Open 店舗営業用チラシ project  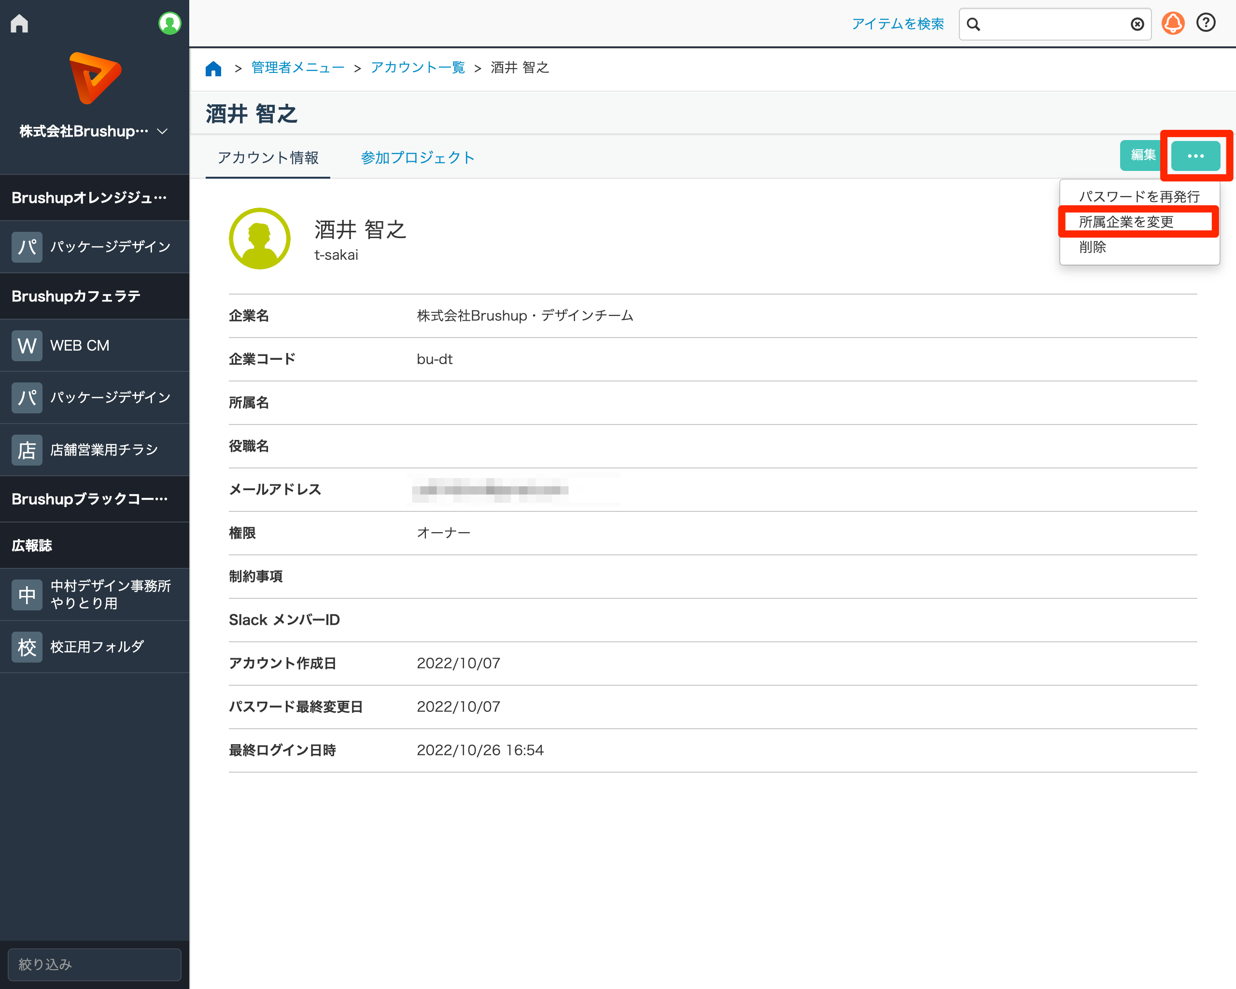pos(95,450)
